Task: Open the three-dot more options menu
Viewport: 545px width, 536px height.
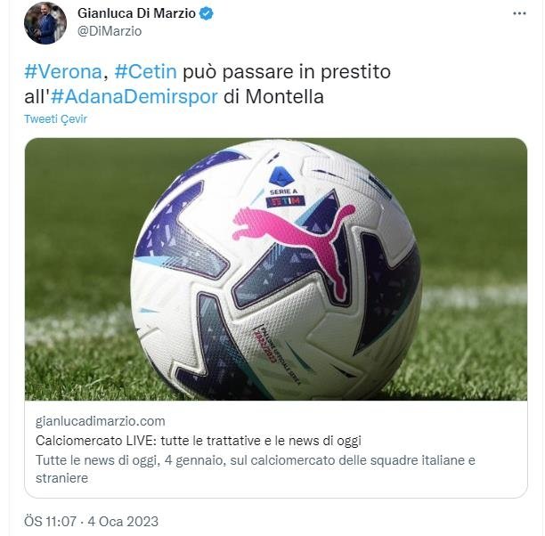Action: (519, 14)
